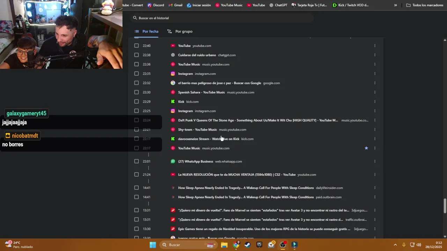Open the Tarjeta Roja Tv bookmark
The height and width of the screenshot is (251, 447).
(x=309, y=5)
